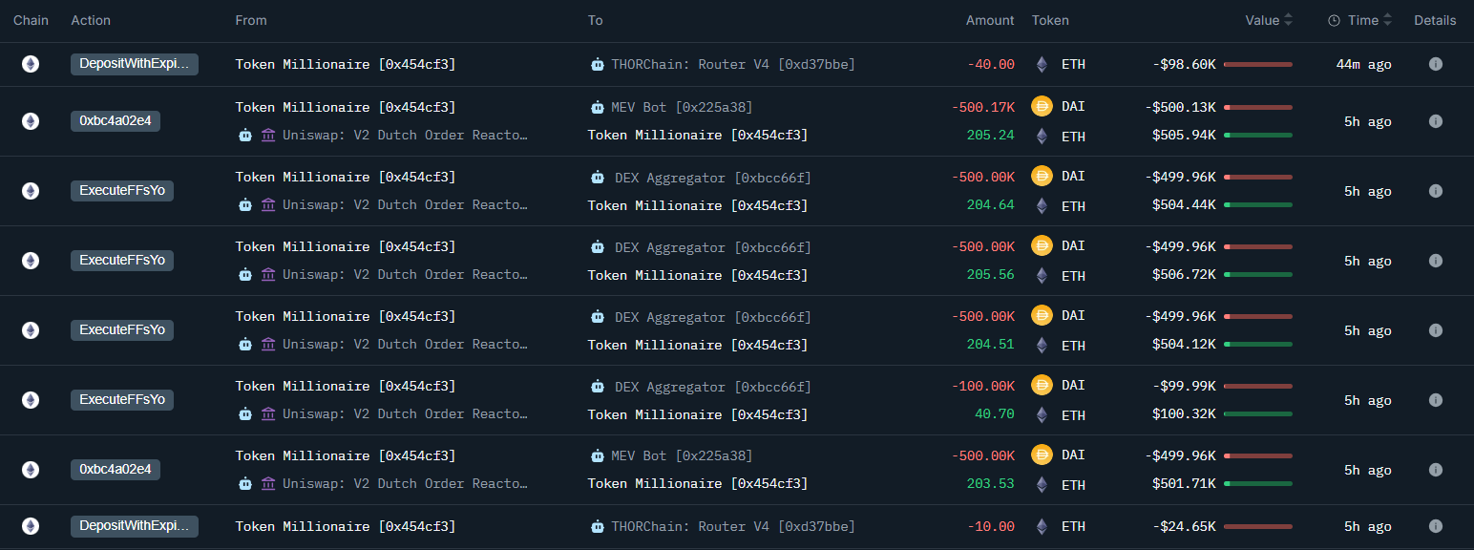The image size is (1474, 550).
Task: Click robot icon beside DEX Aggregator in -100.00K row
Action: (x=598, y=386)
